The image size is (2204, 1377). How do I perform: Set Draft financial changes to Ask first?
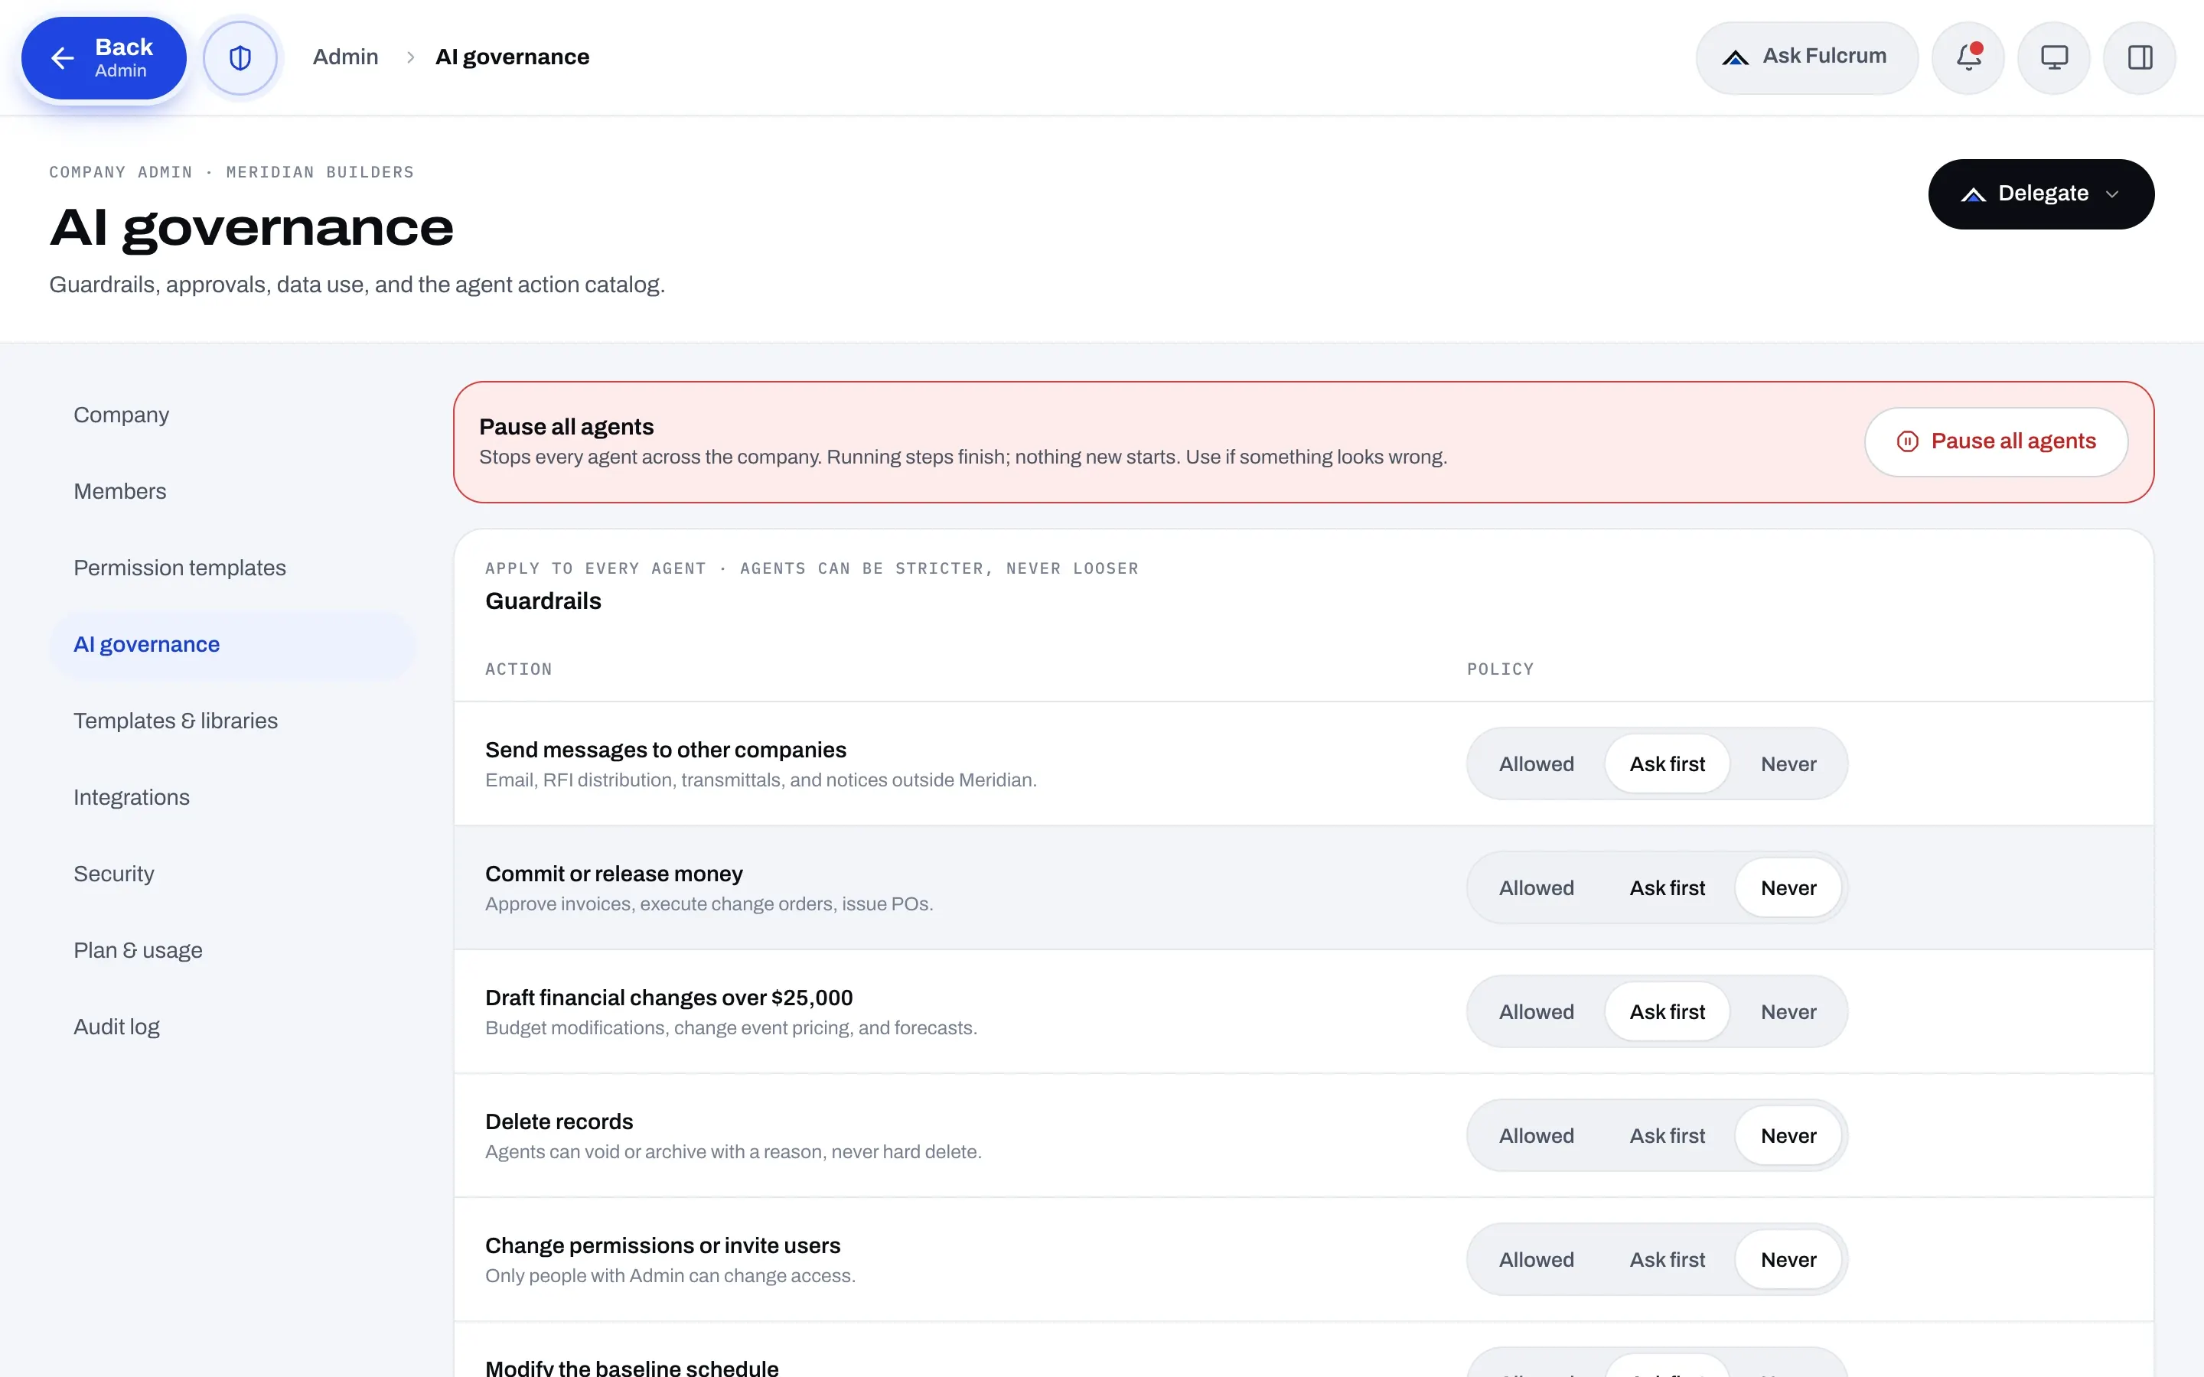[1667, 1012]
